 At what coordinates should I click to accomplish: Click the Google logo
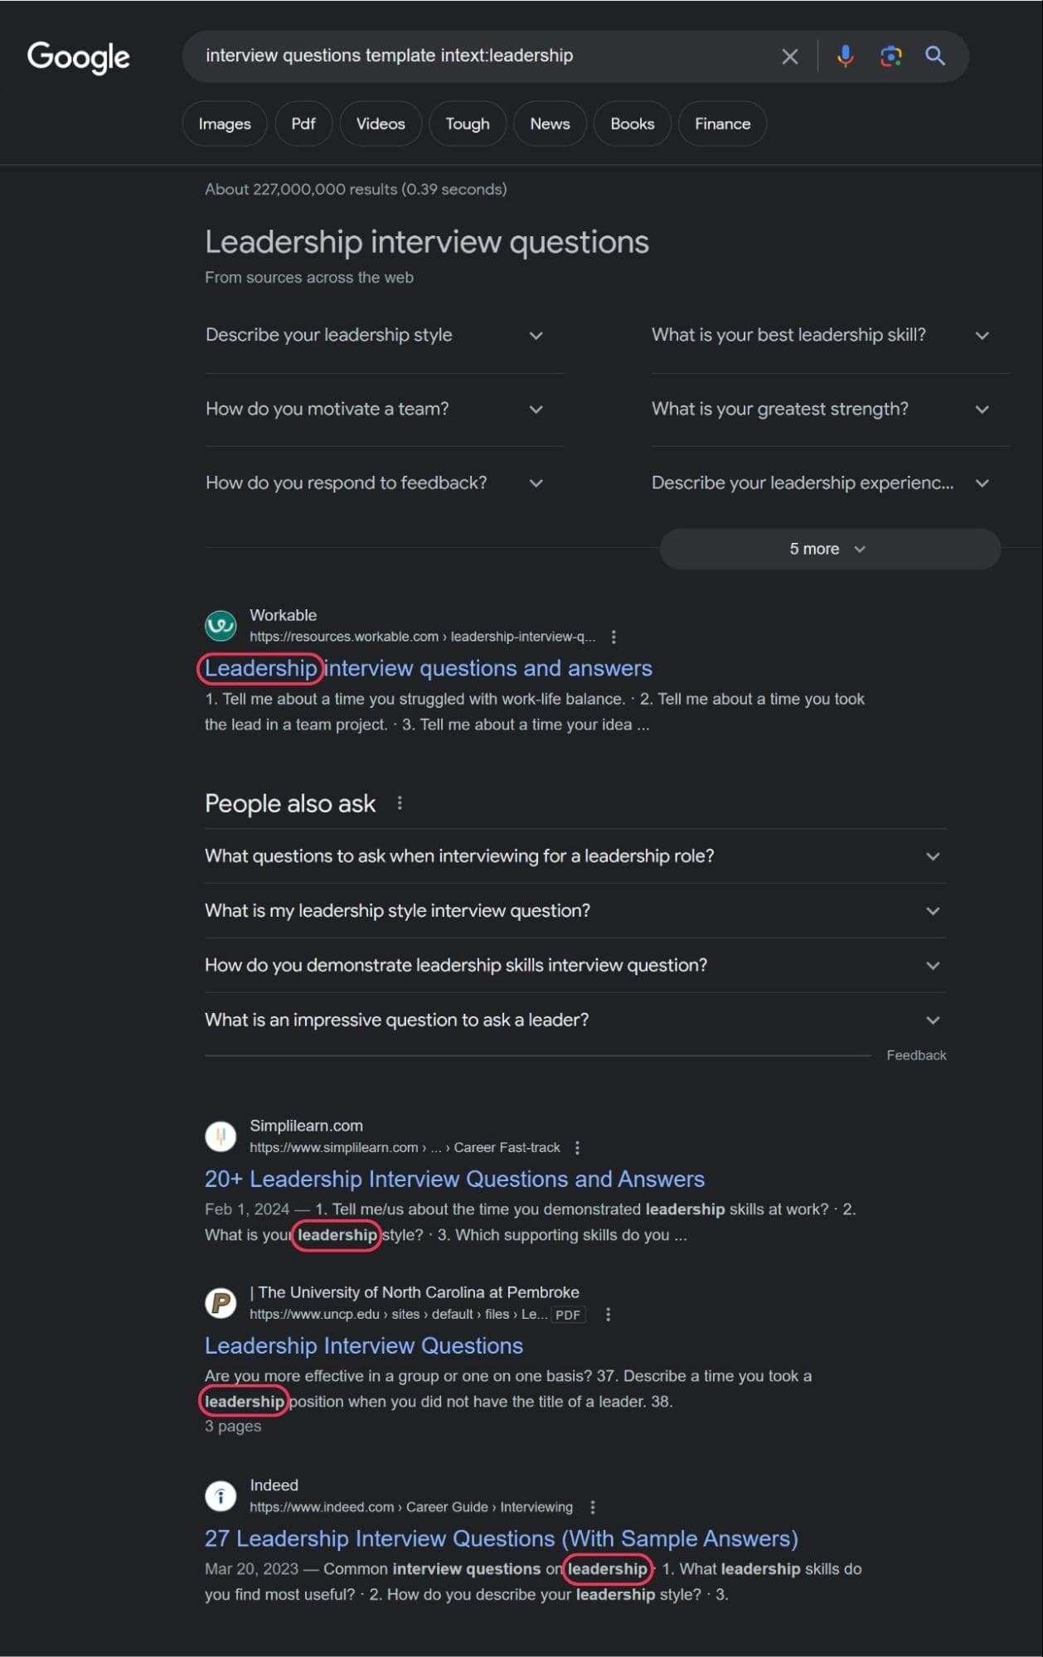(x=79, y=58)
